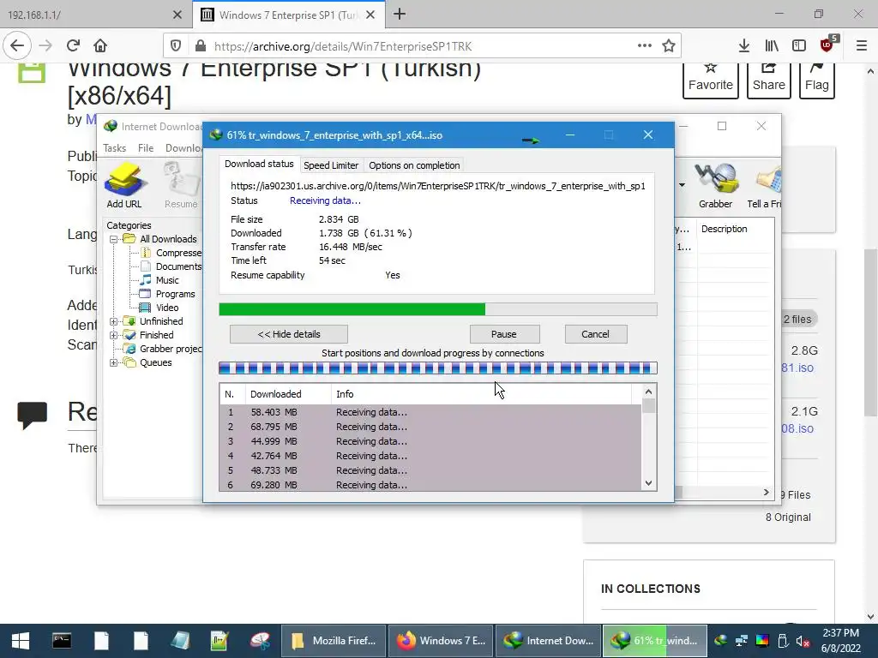Open the Firefox library icon
This screenshot has height=658, width=878.
tap(772, 46)
